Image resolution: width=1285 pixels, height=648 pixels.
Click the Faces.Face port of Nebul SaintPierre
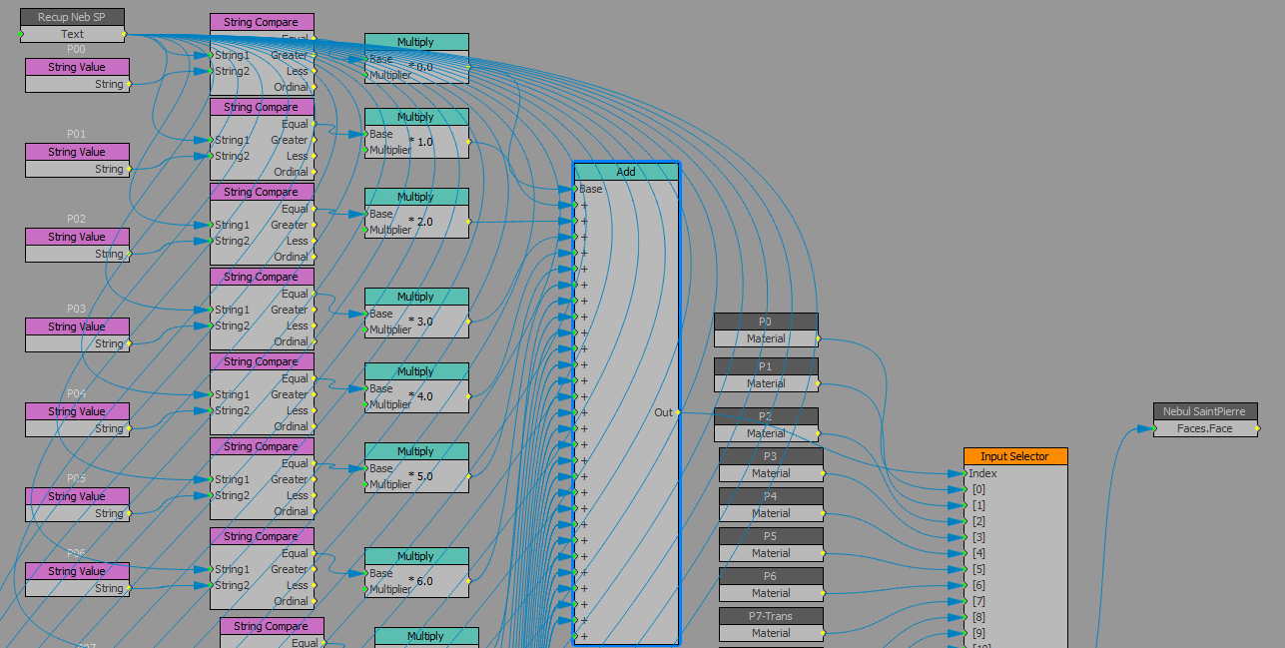coord(1205,428)
